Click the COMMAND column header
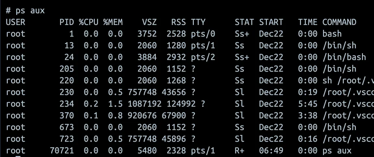Viewport: 374px width, 157px height. tap(339, 22)
